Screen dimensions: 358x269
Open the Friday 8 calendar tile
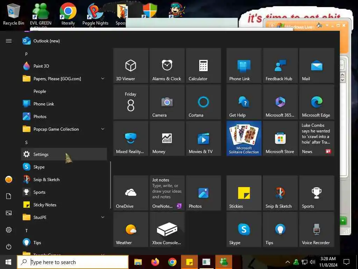tap(131, 102)
